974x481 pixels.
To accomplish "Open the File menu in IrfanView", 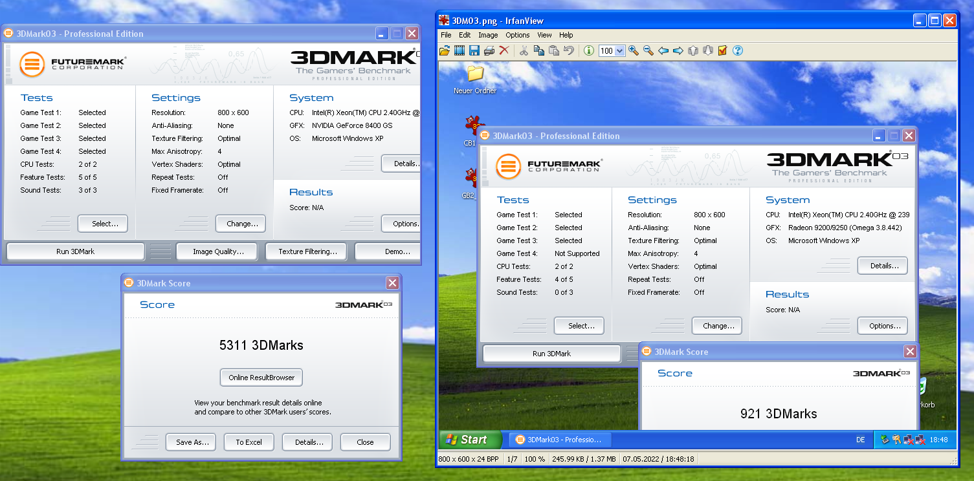I will [x=446, y=35].
